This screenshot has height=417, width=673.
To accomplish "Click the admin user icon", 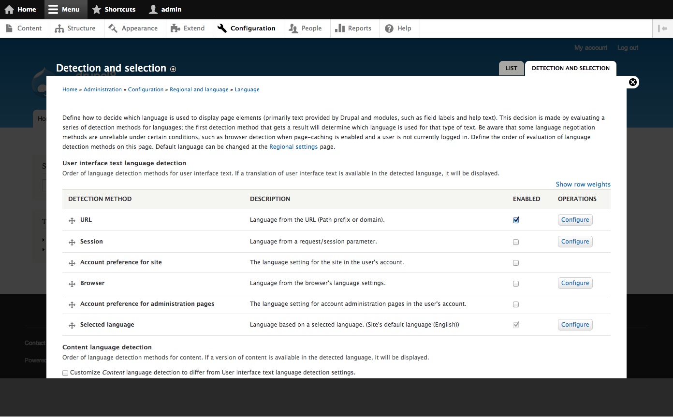I will [x=152, y=9].
